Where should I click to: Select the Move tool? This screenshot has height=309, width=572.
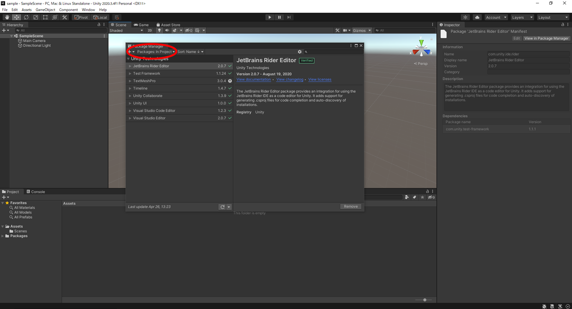[x=16, y=17]
